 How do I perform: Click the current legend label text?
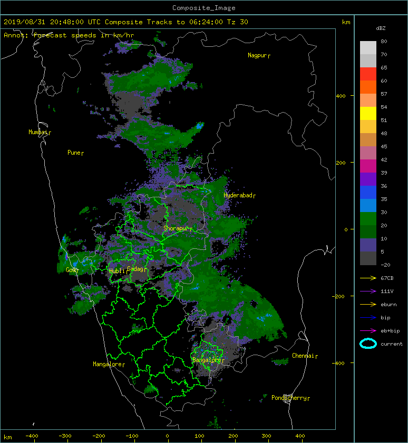pyautogui.click(x=392, y=344)
